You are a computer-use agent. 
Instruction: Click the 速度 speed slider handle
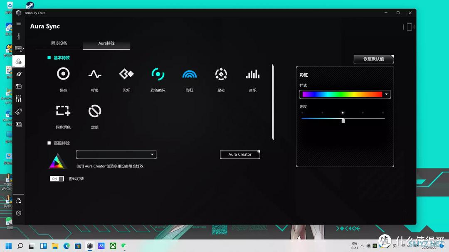coord(343,121)
